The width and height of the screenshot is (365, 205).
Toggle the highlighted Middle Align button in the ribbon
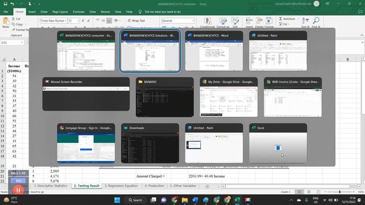[109, 20]
